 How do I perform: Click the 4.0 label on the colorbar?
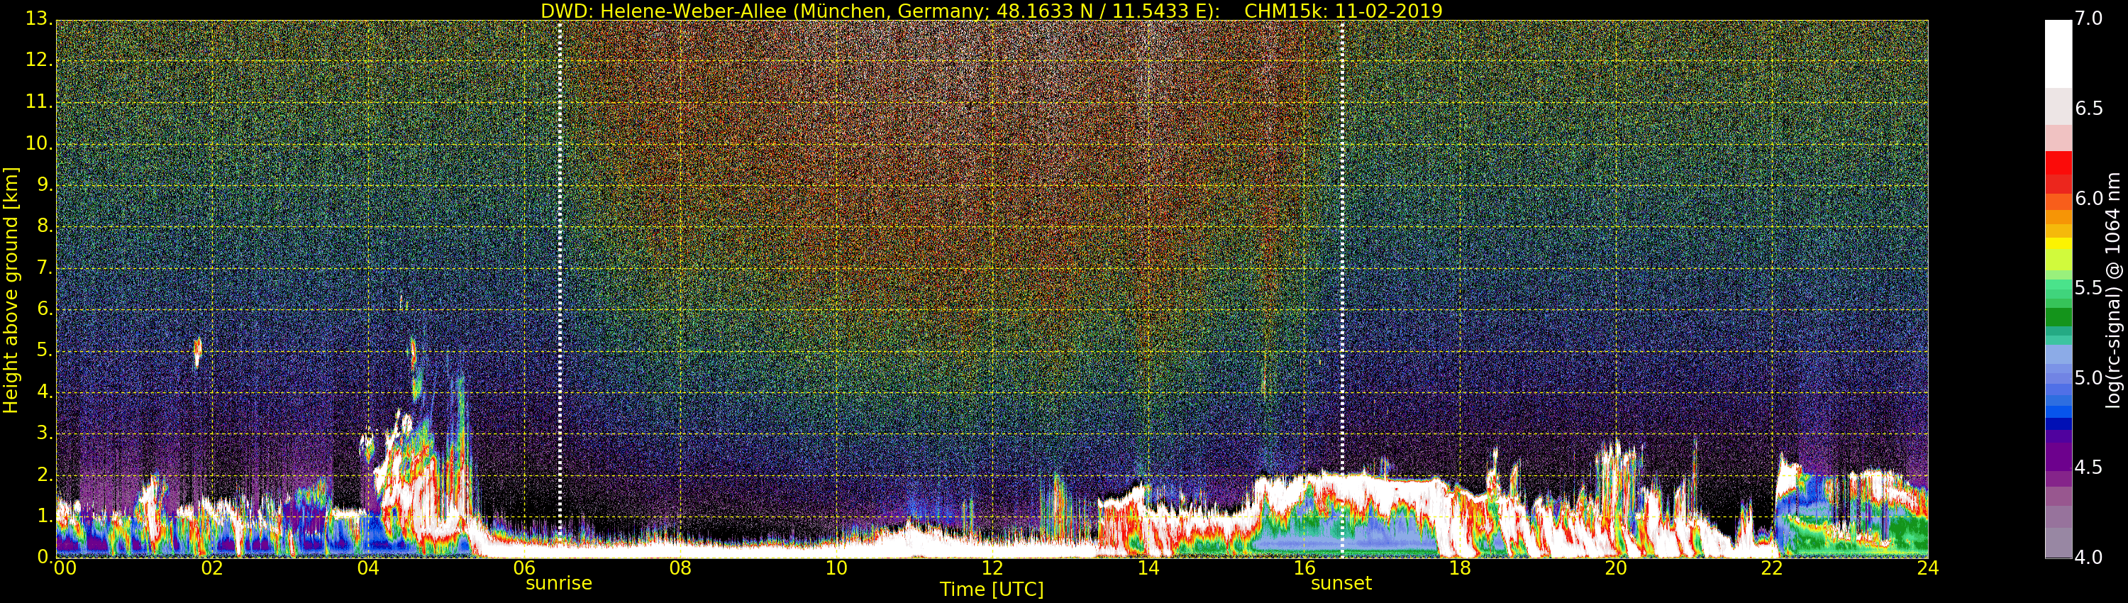click(2088, 558)
